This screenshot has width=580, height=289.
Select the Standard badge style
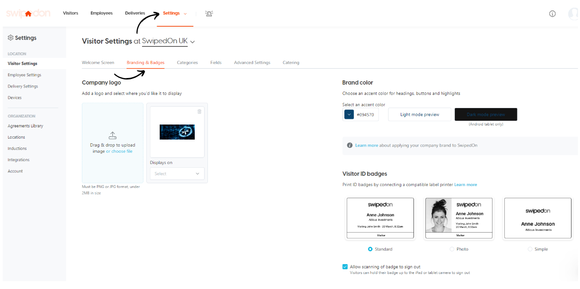[x=370, y=249]
